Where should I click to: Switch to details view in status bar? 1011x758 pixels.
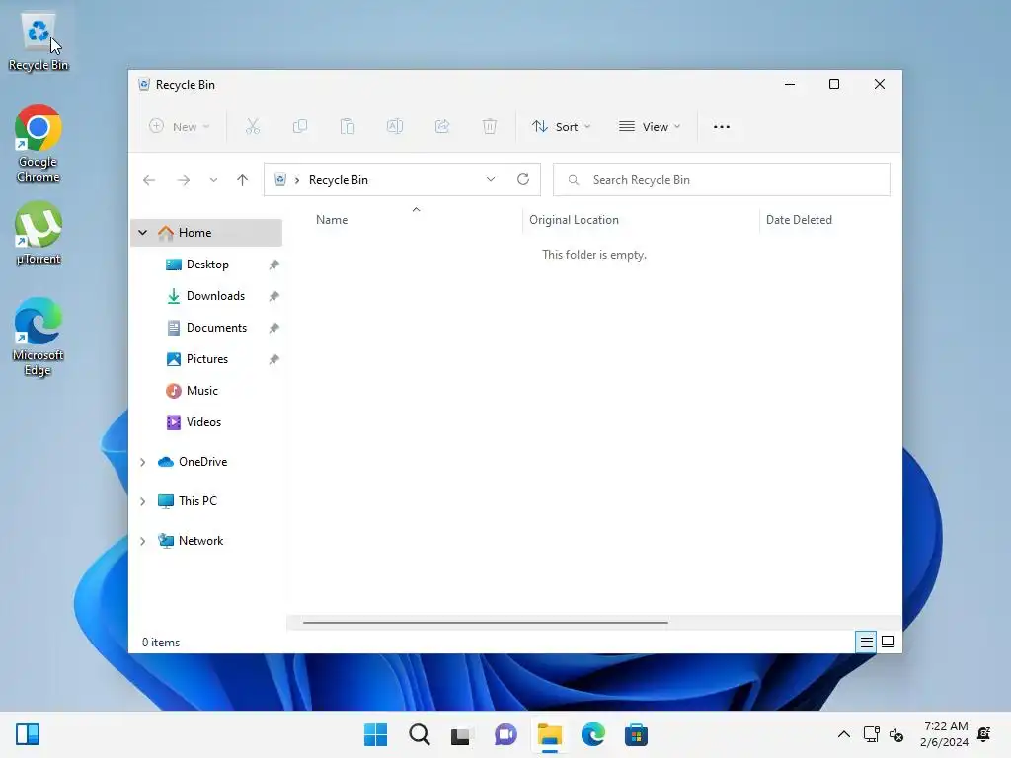tap(866, 642)
